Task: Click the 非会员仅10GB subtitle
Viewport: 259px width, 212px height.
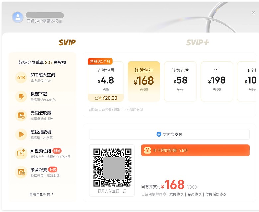Action: point(41,81)
